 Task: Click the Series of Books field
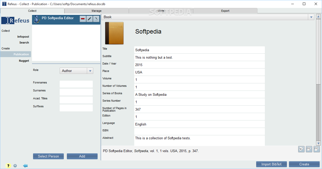point(199,94)
